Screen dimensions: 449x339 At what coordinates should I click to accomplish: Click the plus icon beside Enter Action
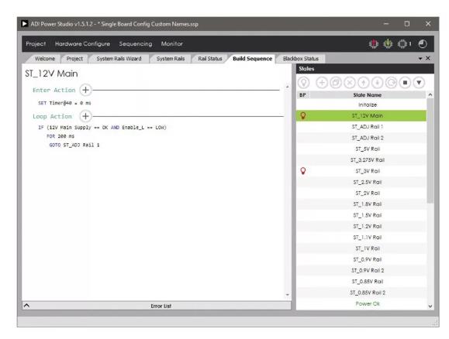click(x=85, y=90)
